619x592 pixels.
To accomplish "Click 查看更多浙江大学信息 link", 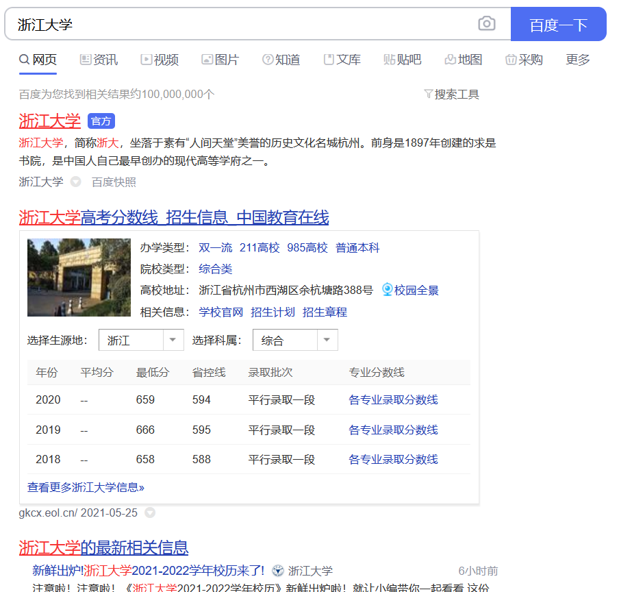I will point(86,487).
